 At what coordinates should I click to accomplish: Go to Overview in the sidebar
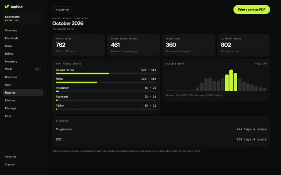(x=23, y=30)
